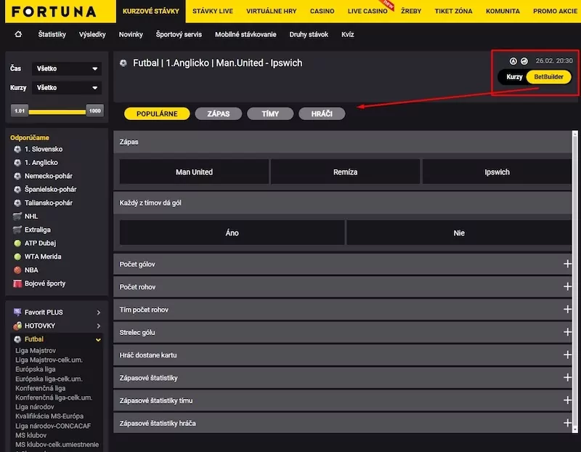The height and width of the screenshot is (452, 581).
Task: Open the Kurzy filter dropdown
Action: point(67,88)
